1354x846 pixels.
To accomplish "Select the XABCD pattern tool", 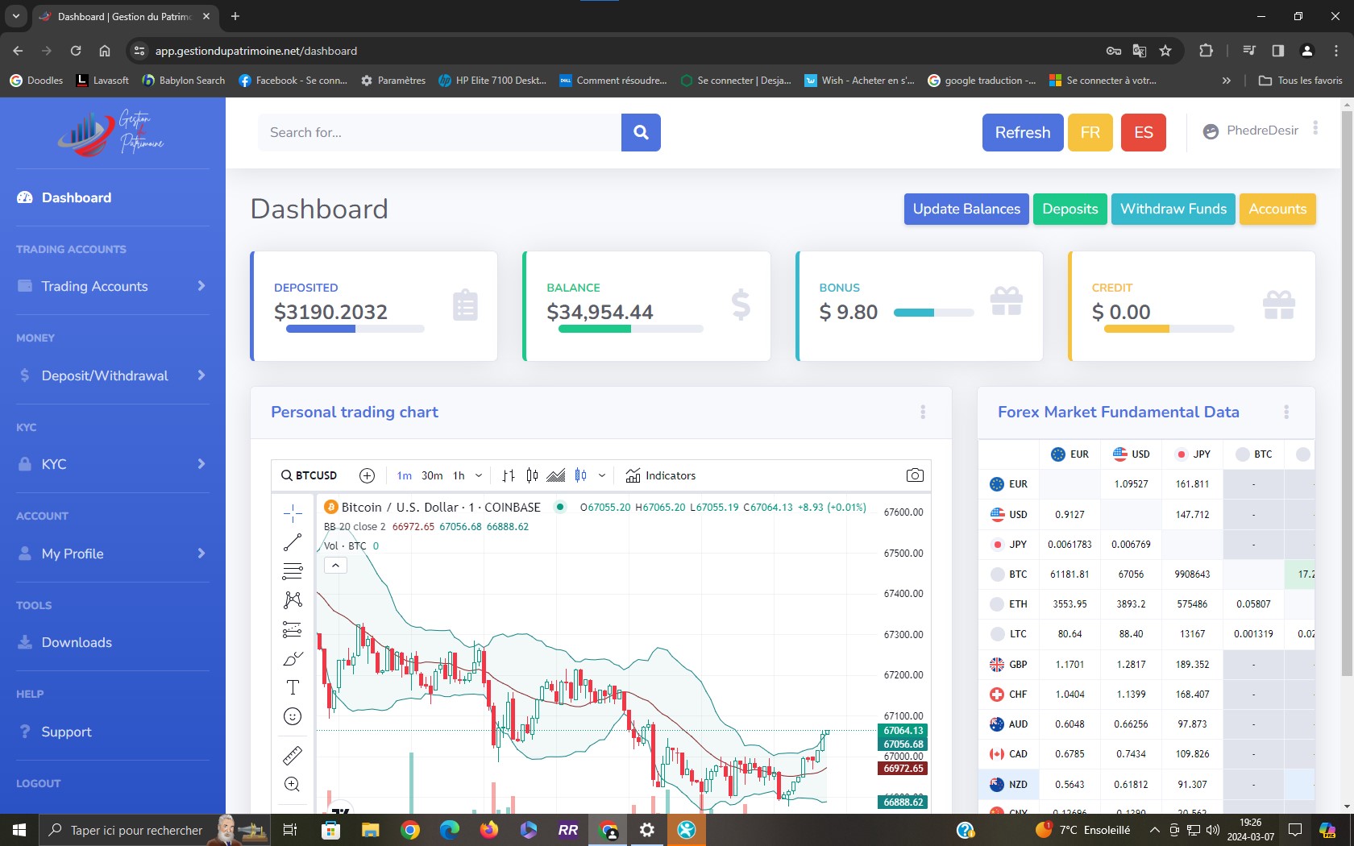I will (293, 600).
